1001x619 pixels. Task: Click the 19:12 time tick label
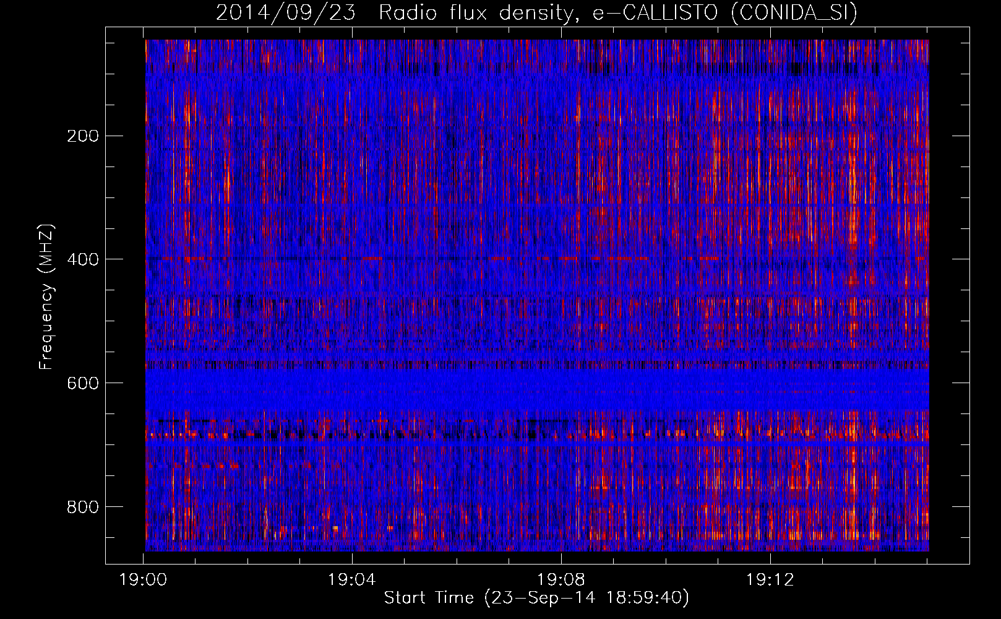(x=770, y=580)
